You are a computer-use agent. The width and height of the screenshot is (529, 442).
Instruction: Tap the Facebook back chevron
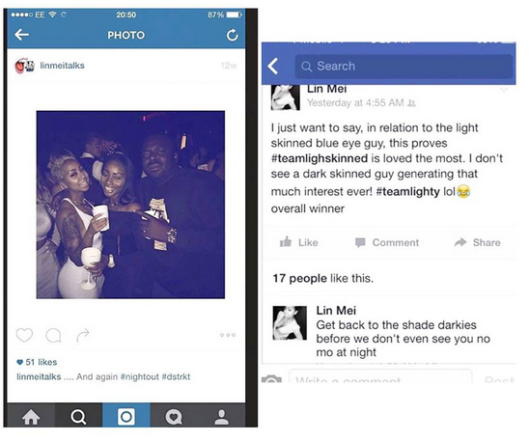point(273,67)
